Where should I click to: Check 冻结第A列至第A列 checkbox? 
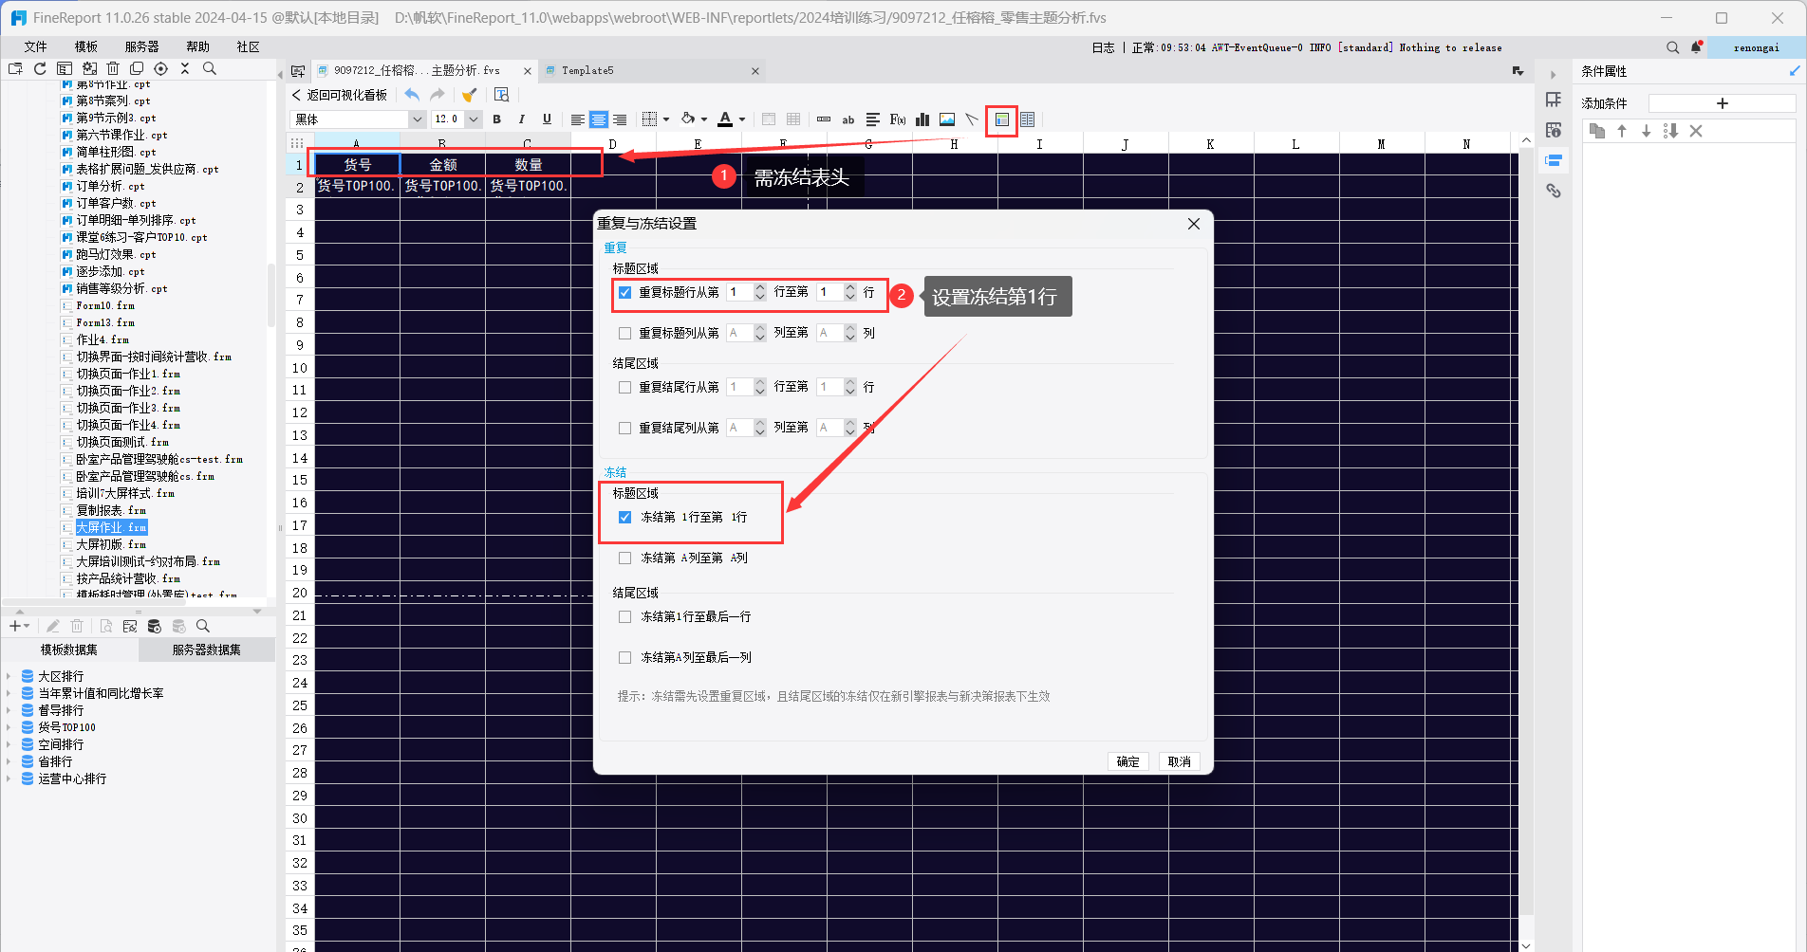tap(624, 558)
